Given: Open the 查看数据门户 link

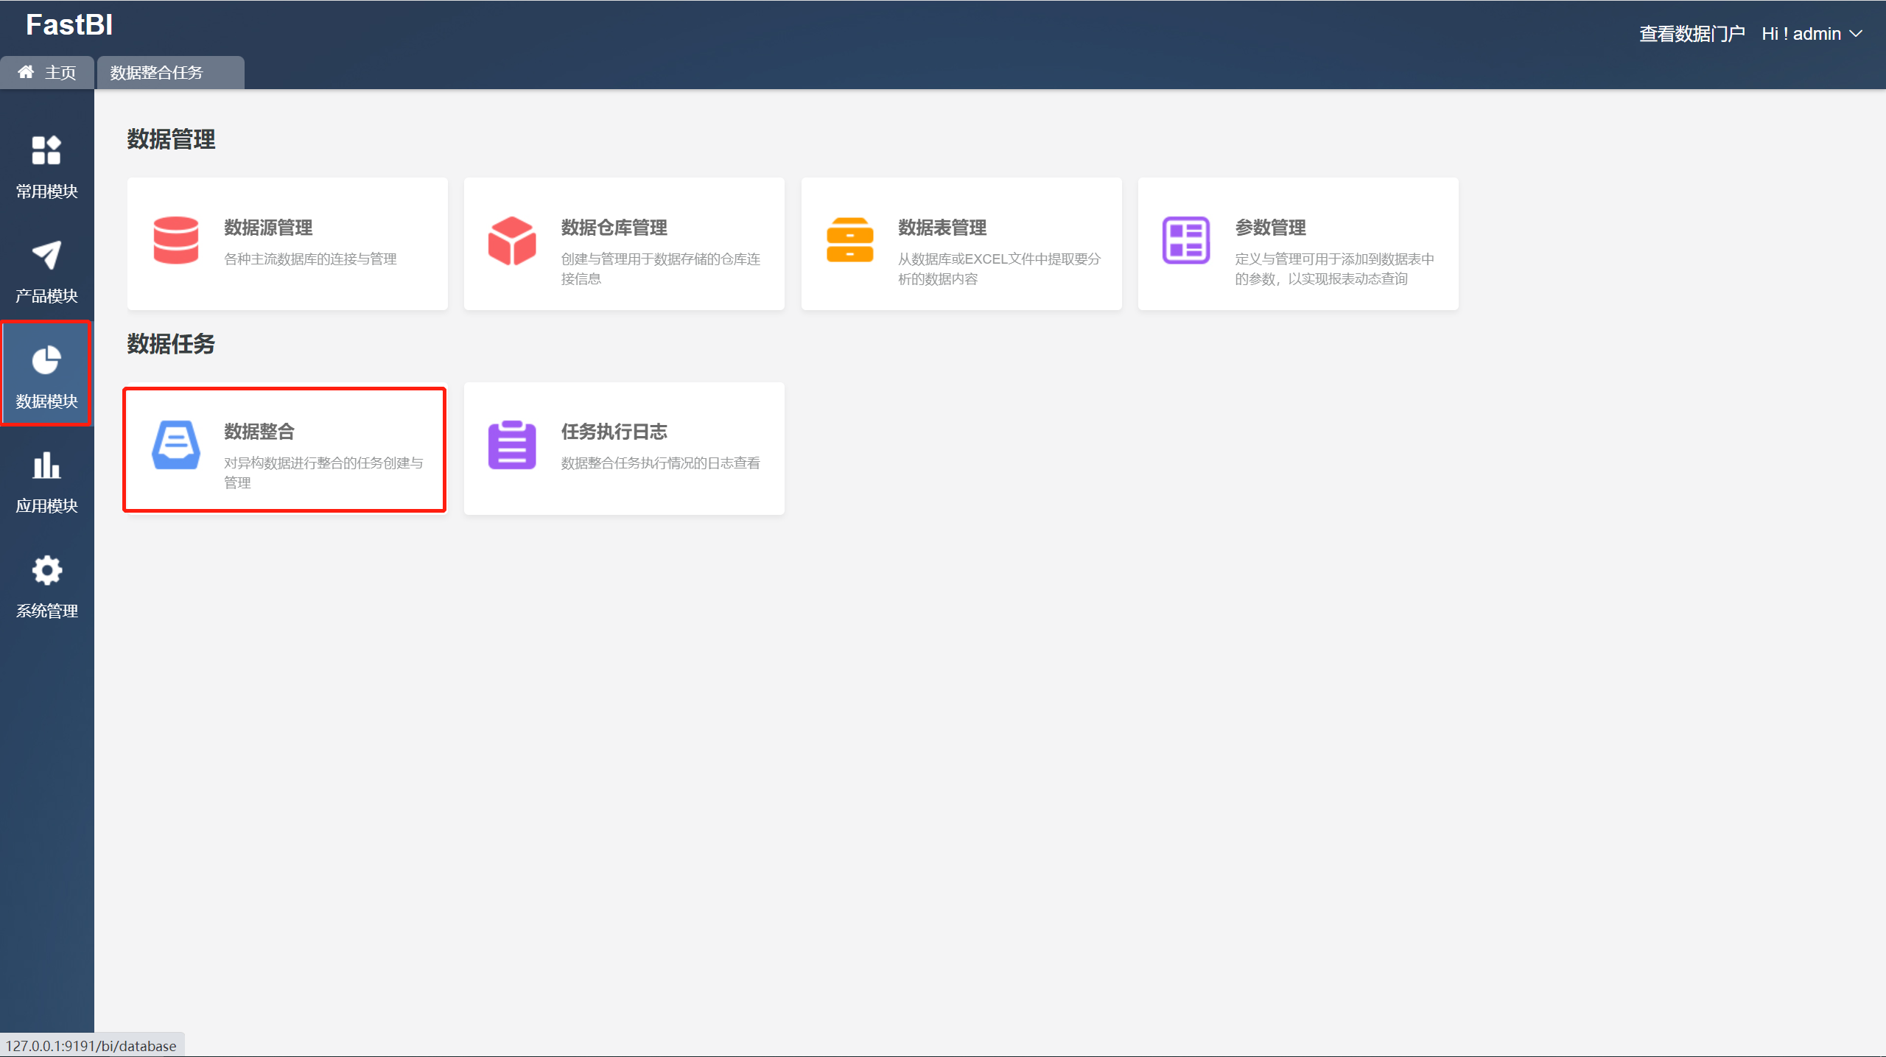Looking at the screenshot, I should 1692,34.
